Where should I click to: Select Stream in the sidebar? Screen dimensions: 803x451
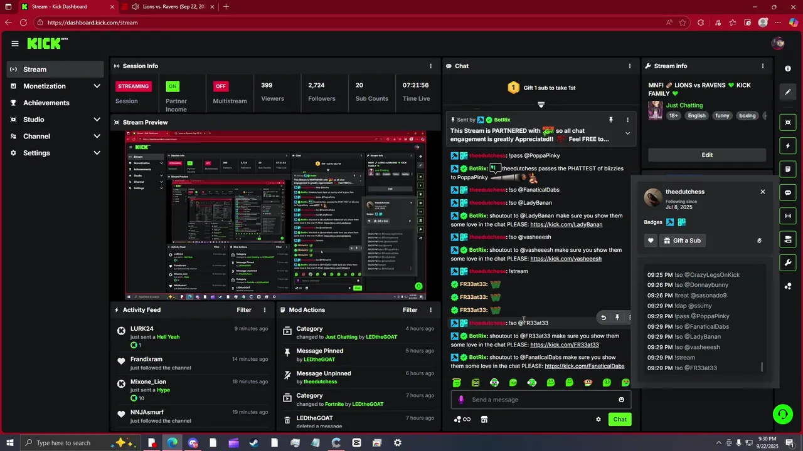click(55, 70)
